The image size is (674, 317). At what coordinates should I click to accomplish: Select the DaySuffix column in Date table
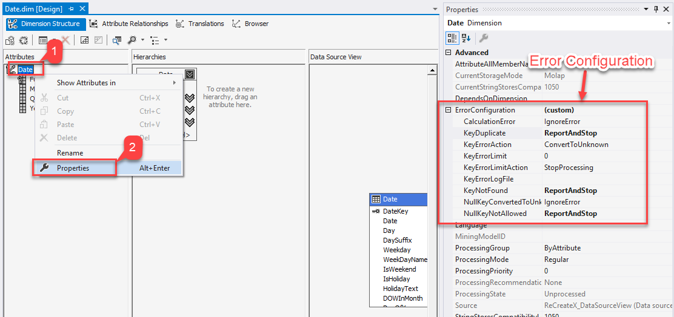click(x=397, y=240)
